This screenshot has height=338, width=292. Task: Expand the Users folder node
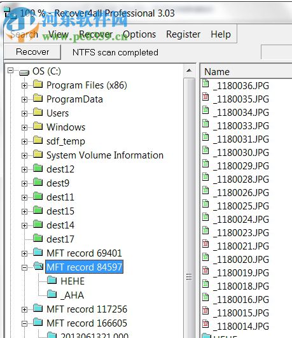pos(24,113)
